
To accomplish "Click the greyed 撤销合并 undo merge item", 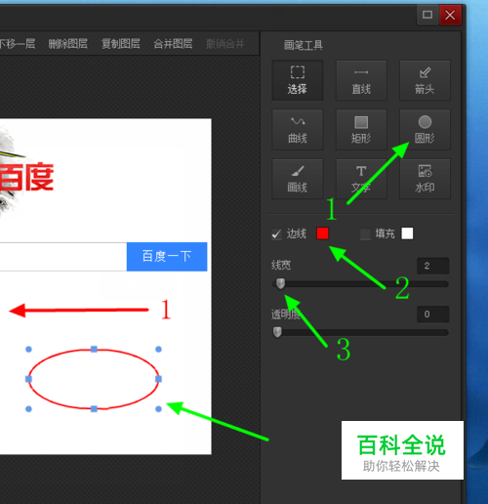I will 225,44.
